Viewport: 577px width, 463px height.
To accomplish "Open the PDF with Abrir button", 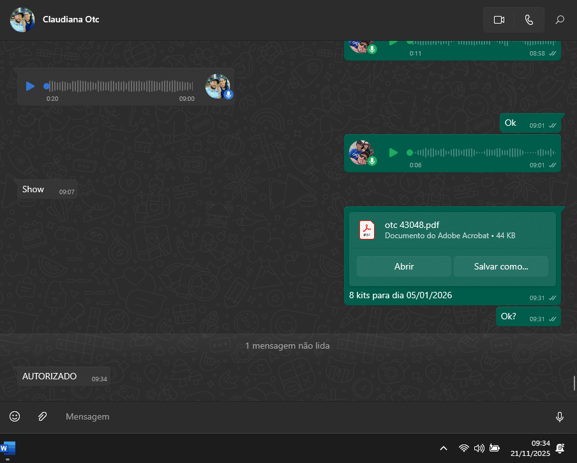I will coord(403,266).
